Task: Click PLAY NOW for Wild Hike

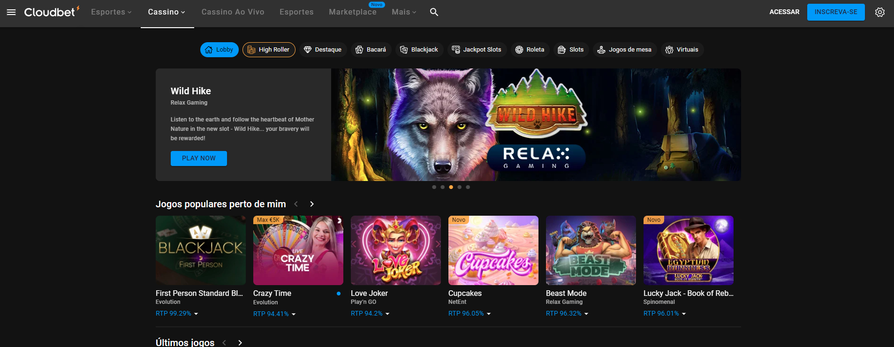Action: [x=199, y=158]
